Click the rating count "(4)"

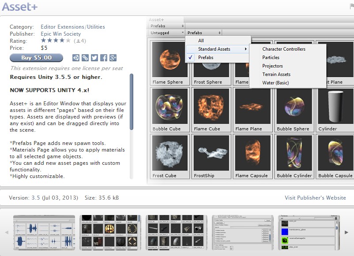80,41
